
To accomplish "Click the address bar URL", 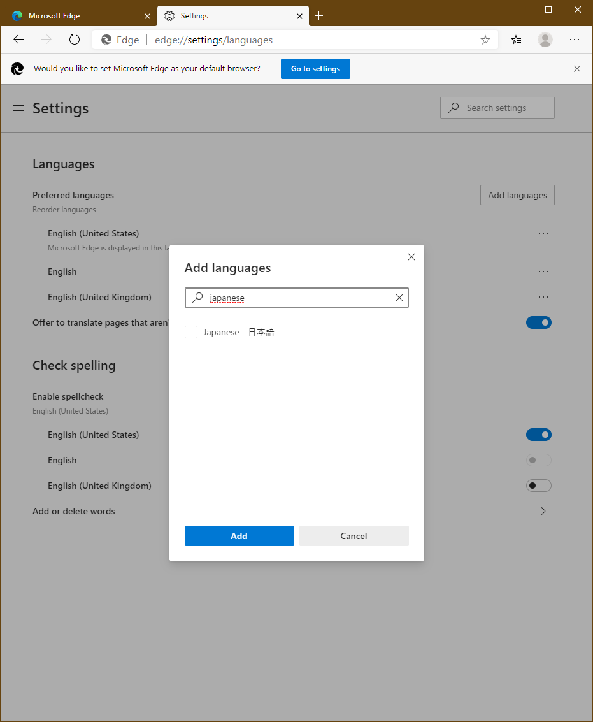I will coord(213,40).
